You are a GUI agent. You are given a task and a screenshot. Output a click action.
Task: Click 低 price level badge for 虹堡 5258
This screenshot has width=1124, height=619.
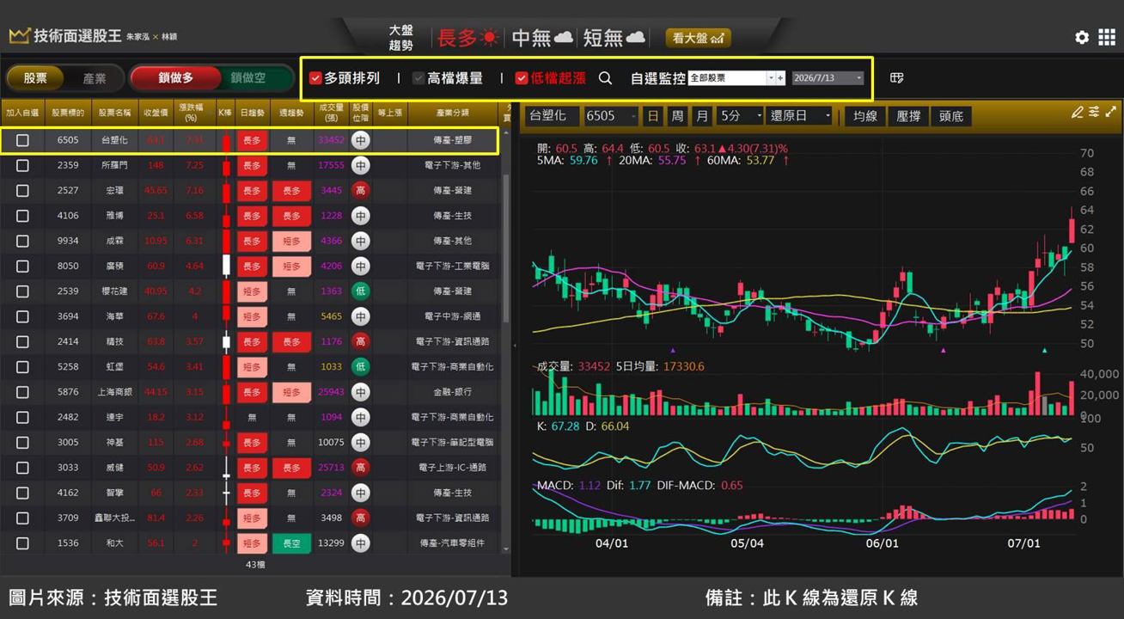click(360, 366)
